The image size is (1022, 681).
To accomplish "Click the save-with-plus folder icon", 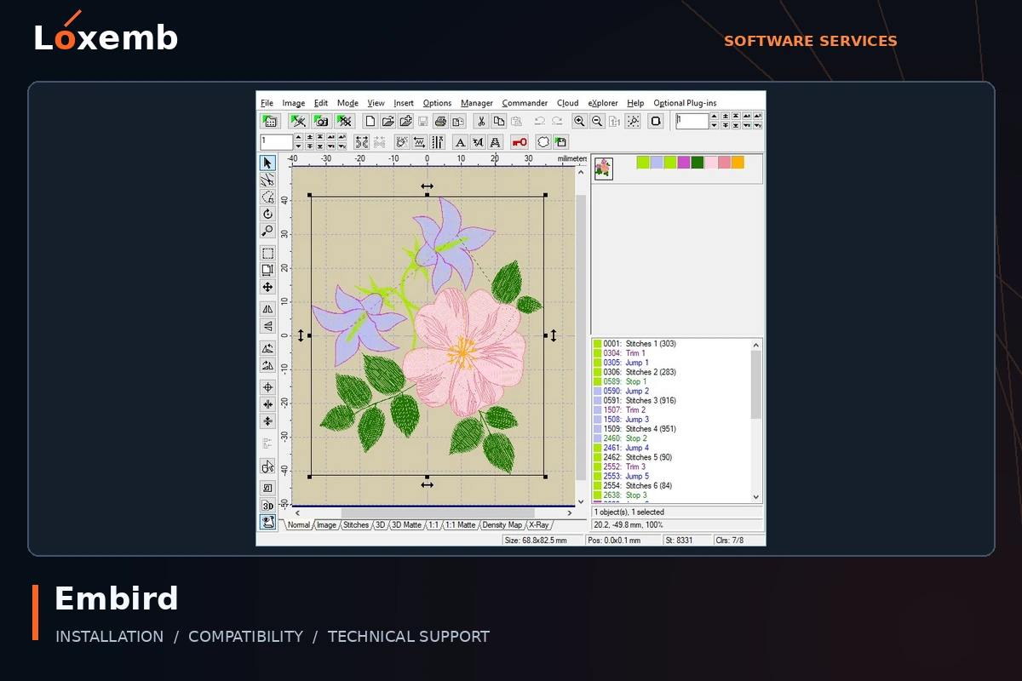I will 405,122.
